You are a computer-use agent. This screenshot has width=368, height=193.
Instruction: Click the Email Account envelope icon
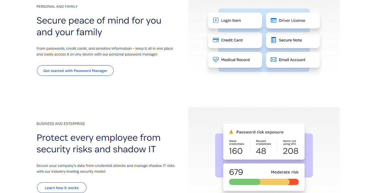pos(273,60)
